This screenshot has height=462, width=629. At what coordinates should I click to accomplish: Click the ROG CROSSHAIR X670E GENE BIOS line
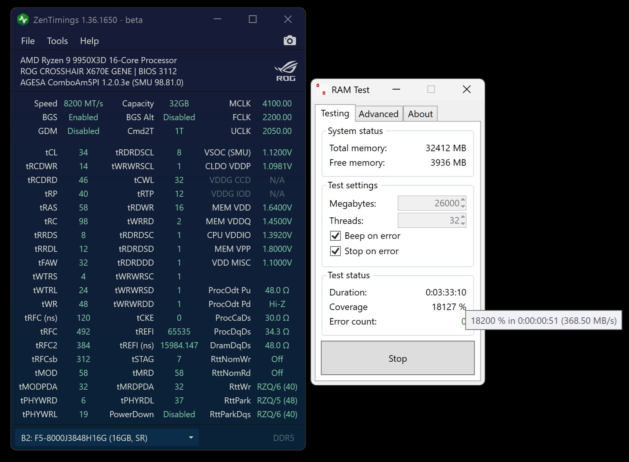click(98, 72)
